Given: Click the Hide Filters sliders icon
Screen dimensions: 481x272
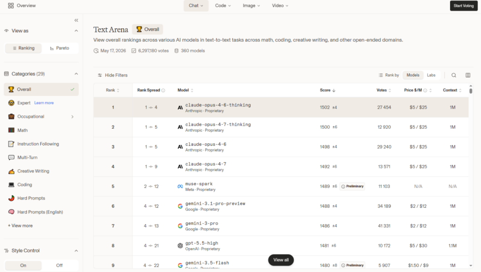Looking at the screenshot, I should point(100,75).
